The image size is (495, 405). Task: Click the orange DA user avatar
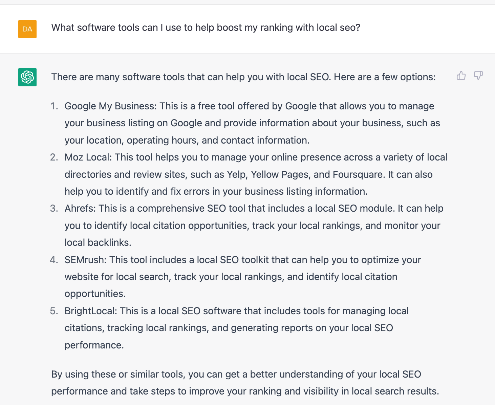(27, 29)
